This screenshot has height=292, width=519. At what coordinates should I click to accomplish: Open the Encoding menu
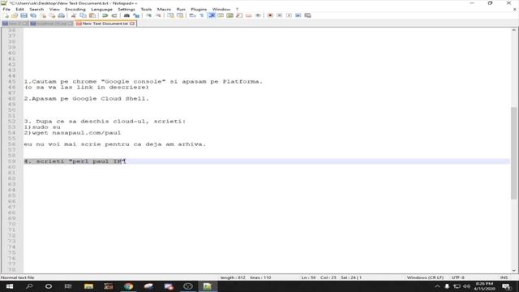[x=75, y=9]
